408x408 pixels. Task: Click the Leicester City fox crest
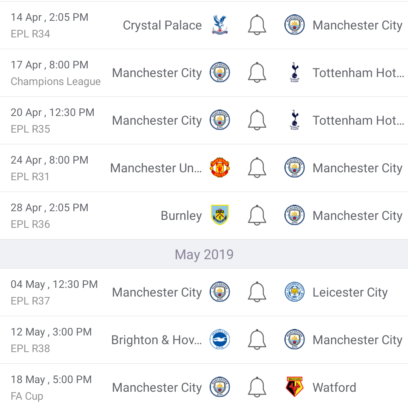tap(295, 292)
